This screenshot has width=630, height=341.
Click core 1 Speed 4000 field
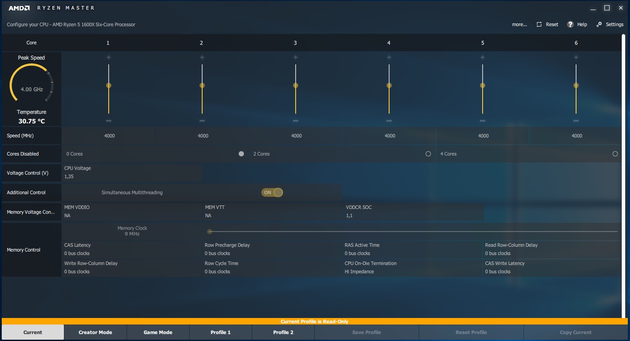109,136
